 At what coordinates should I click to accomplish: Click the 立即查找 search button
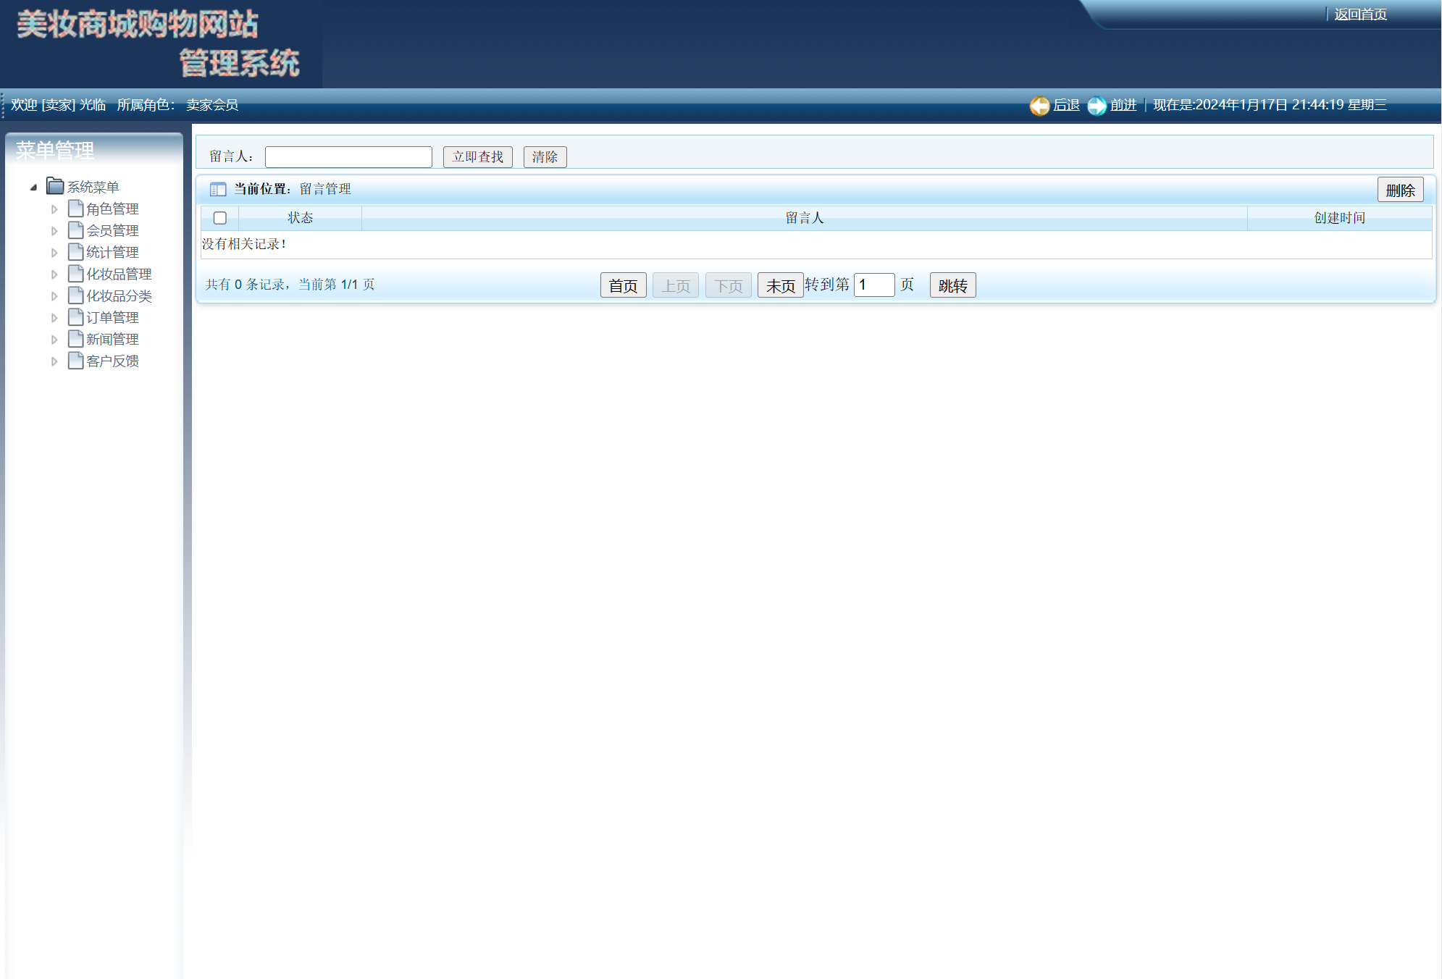pyautogui.click(x=477, y=157)
